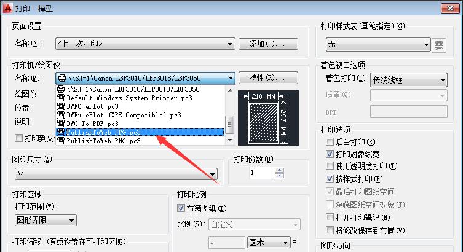Click the plotter list scrollbar thumb
The height and width of the screenshot is (252, 463).
[x=229, y=124]
